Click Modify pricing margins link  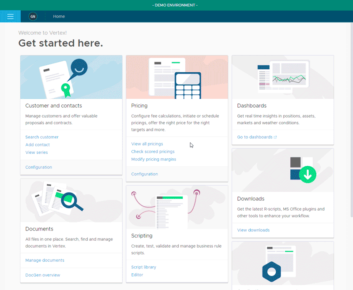pyautogui.click(x=154, y=159)
